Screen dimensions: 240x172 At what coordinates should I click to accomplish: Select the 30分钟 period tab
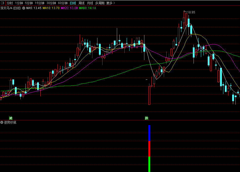point(51,3)
